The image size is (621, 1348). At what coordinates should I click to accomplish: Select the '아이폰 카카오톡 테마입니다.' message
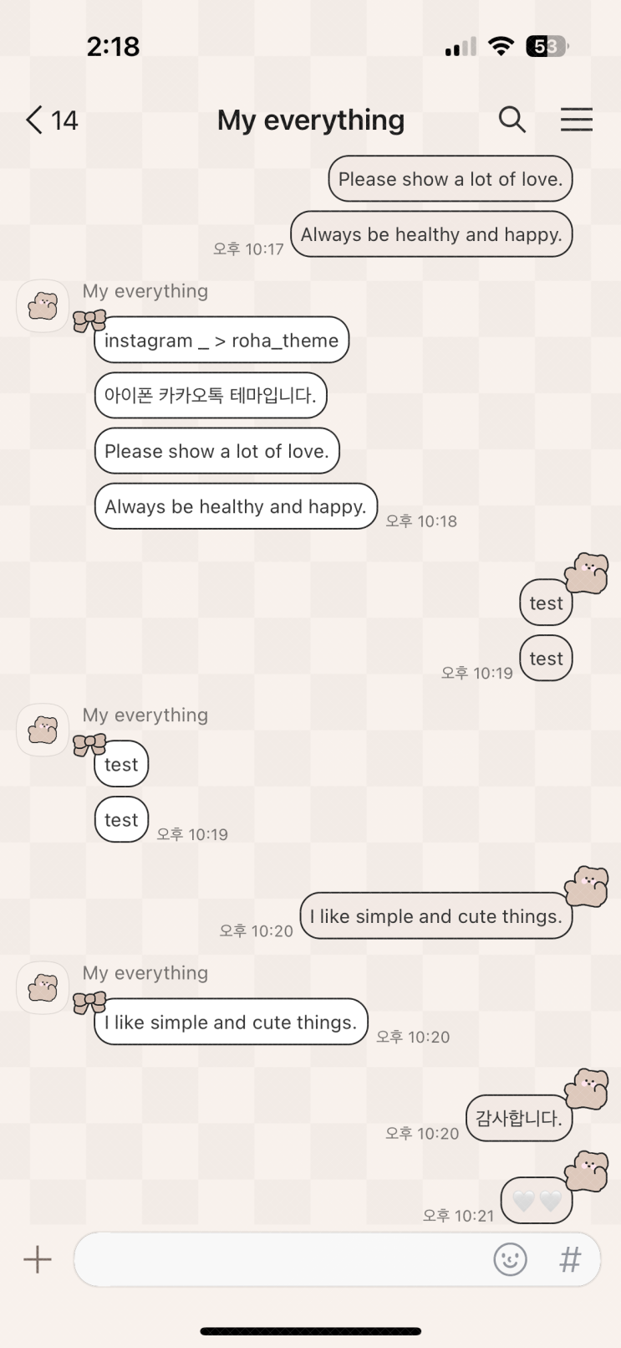pos(211,395)
